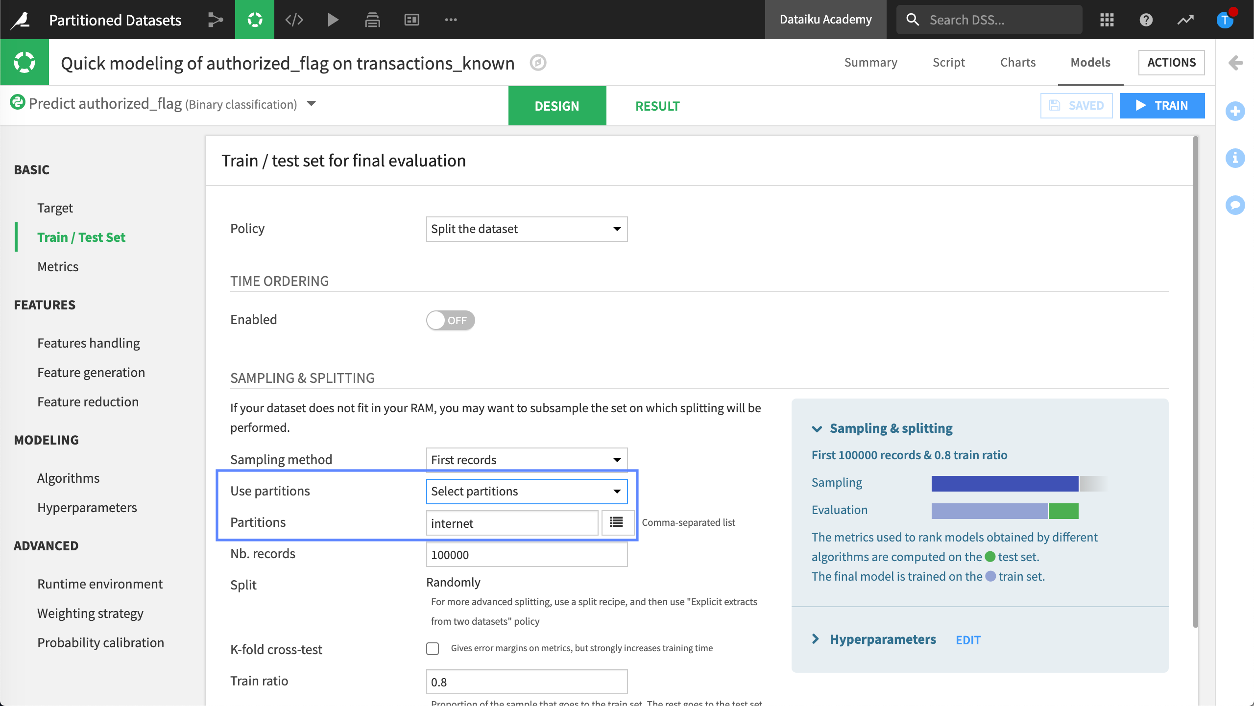Open the jobs play icon

click(333, 20)
